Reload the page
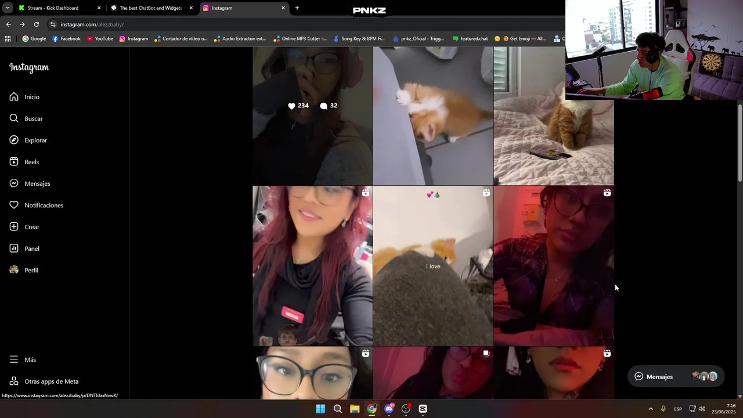 (36, 24)
